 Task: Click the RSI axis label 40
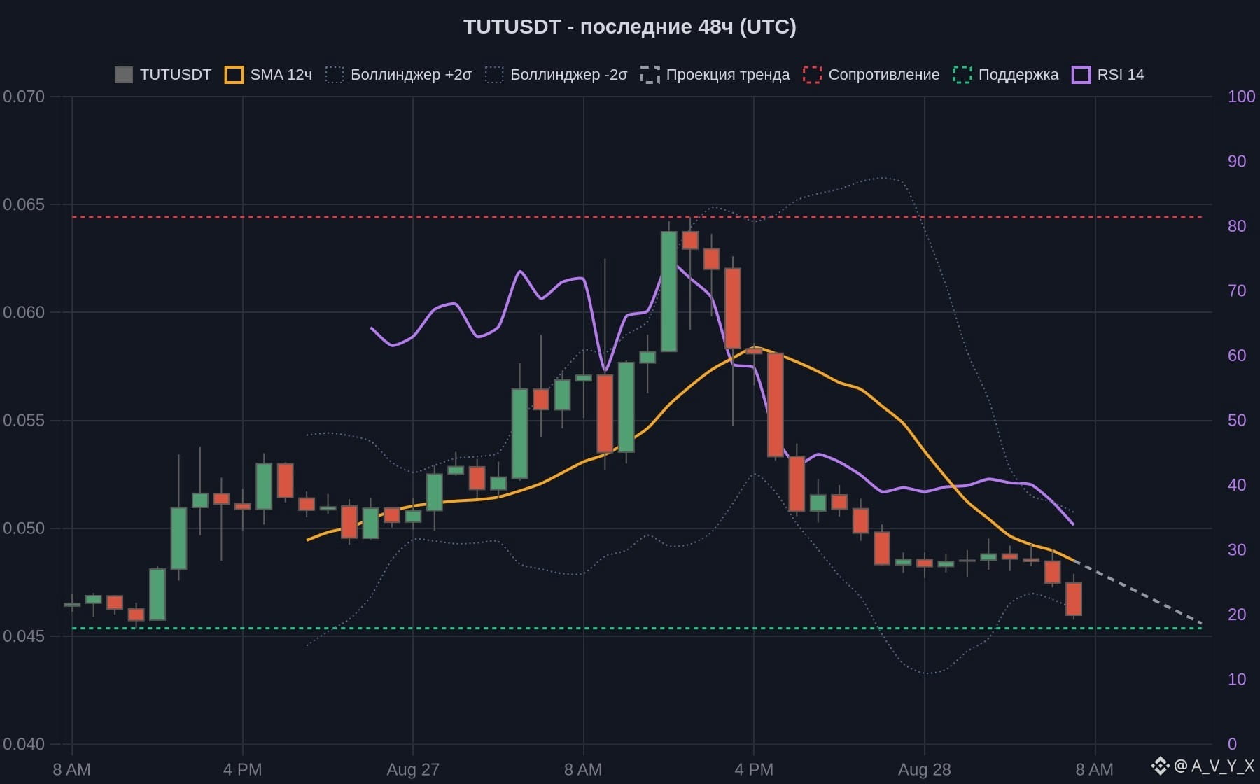[x=1237, y=485]
